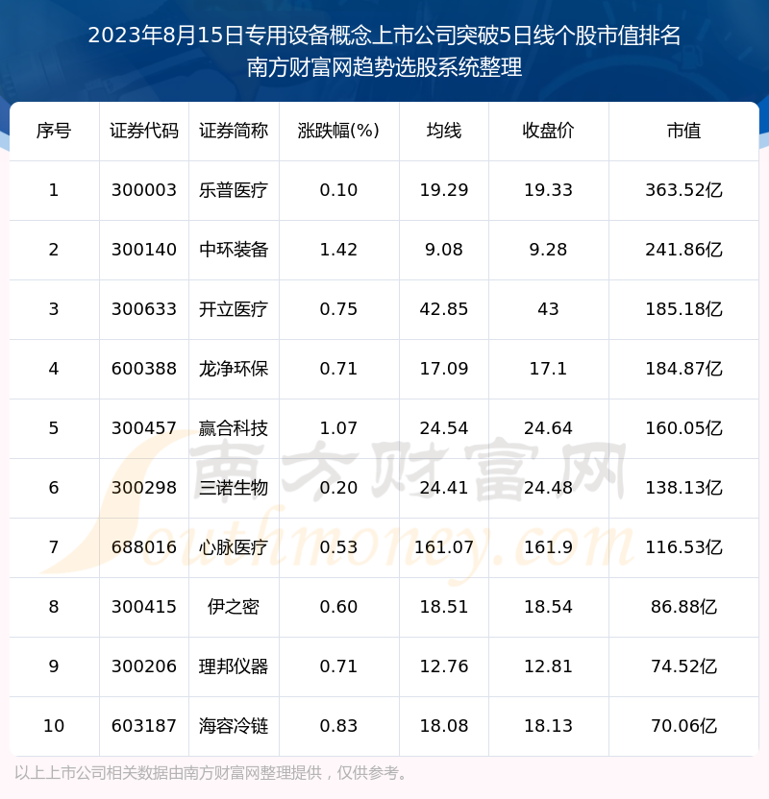Click market value 363.52亿
This screenshot has height=799, width=769.
click(683, 190)
